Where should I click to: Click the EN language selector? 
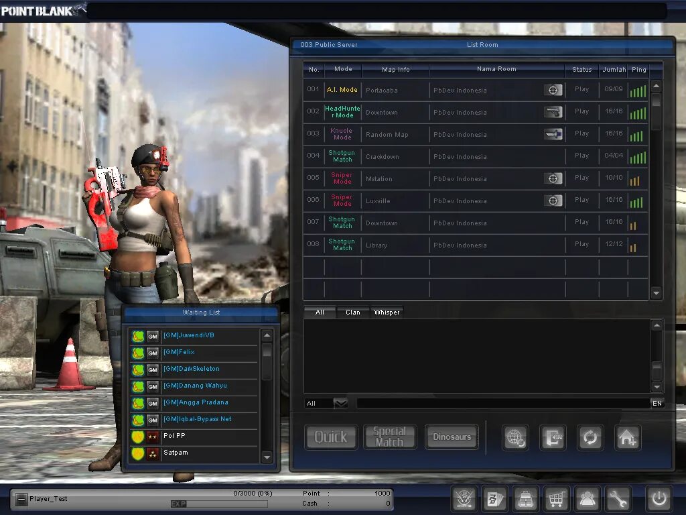(657, 403)
